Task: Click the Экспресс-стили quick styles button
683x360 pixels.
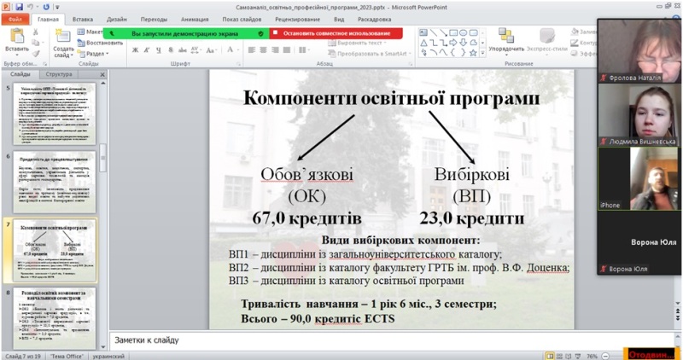Action: point(547,41)
